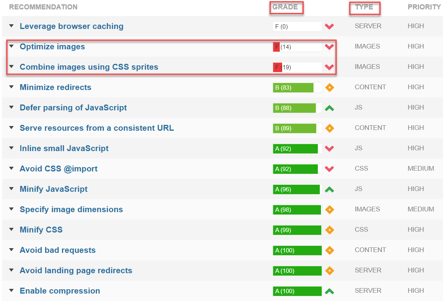443x301 pixels.
Task: Open the Avoid bad requests link
Action: tap(58, 250)
